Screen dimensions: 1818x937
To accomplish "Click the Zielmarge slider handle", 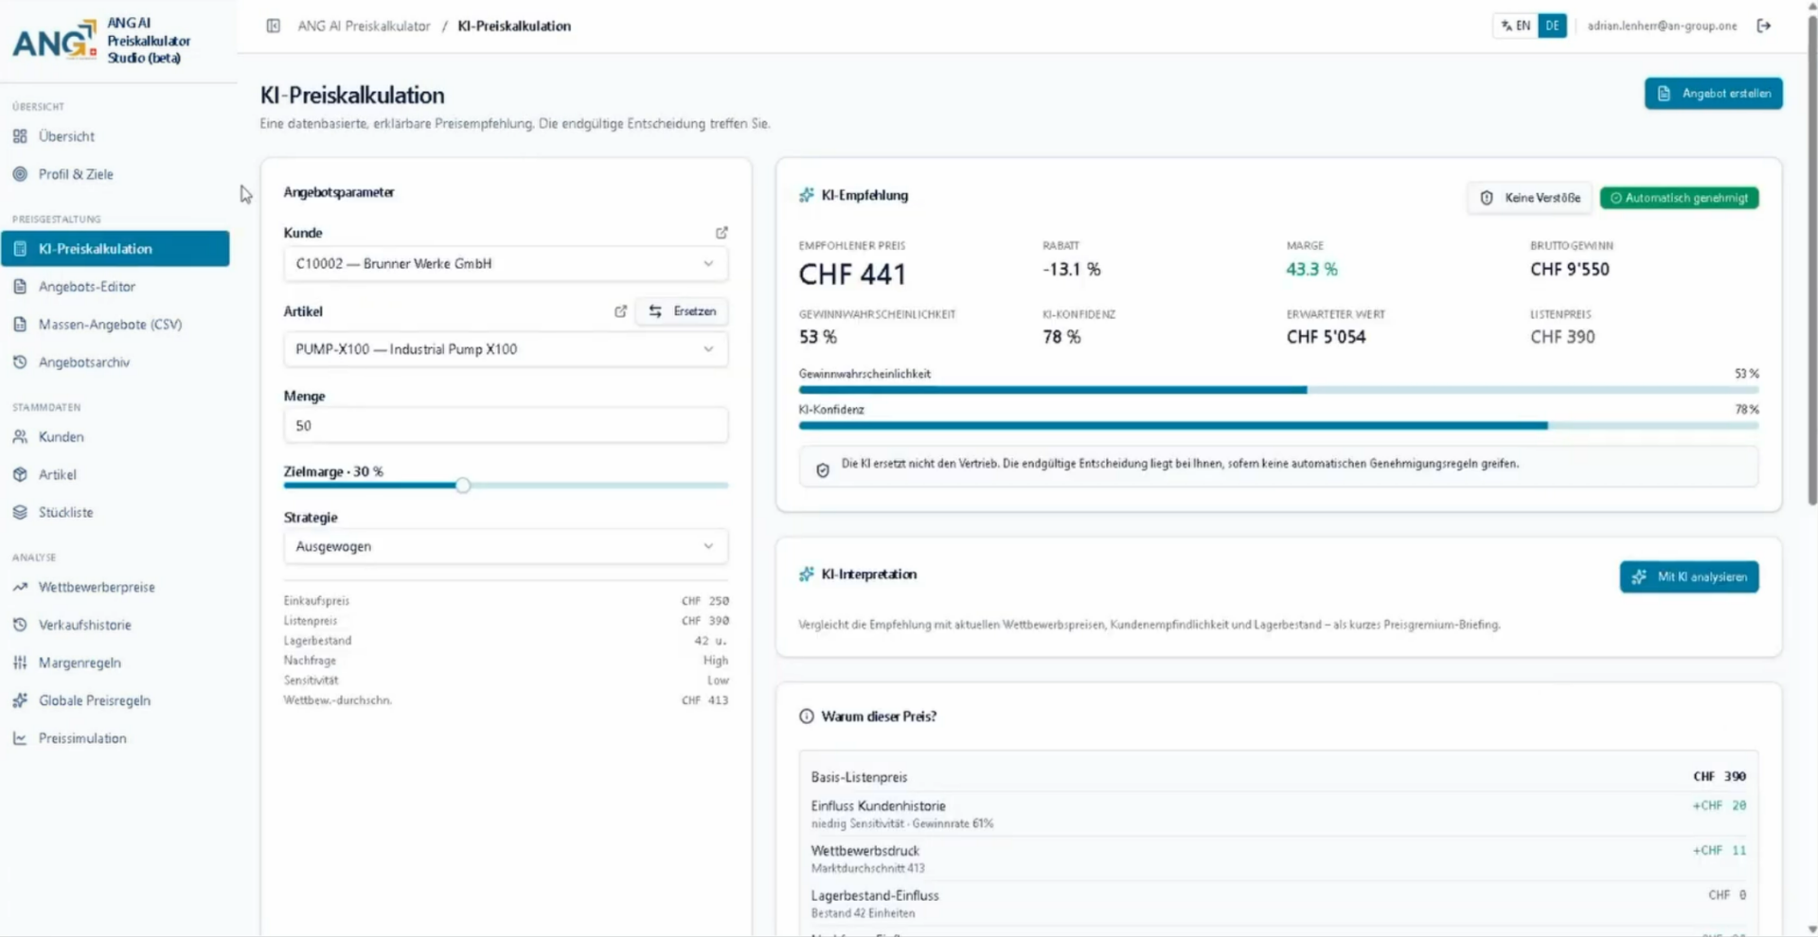I will (x=462, y=486).
